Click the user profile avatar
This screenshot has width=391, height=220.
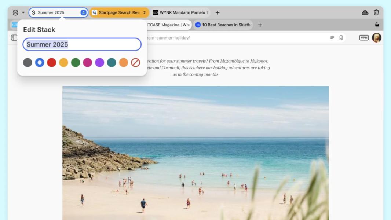(377, 38)
